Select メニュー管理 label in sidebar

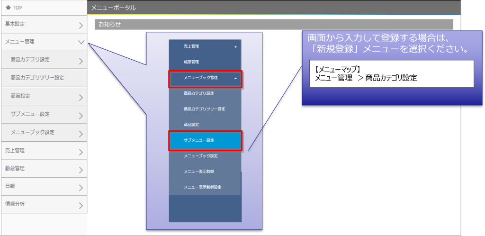(20, 42)
